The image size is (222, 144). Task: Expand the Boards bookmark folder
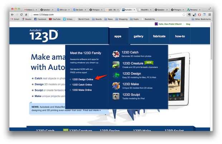point(97,19)
